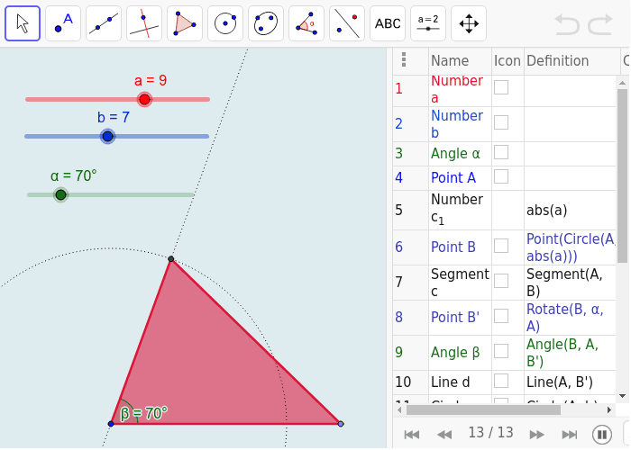
Task: Jump to first construction step
Action: point(412,435)
